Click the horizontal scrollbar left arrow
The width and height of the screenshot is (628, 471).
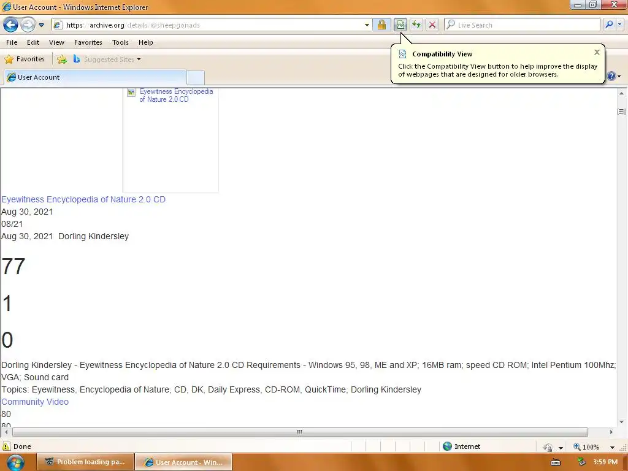[x=6, y=432]
